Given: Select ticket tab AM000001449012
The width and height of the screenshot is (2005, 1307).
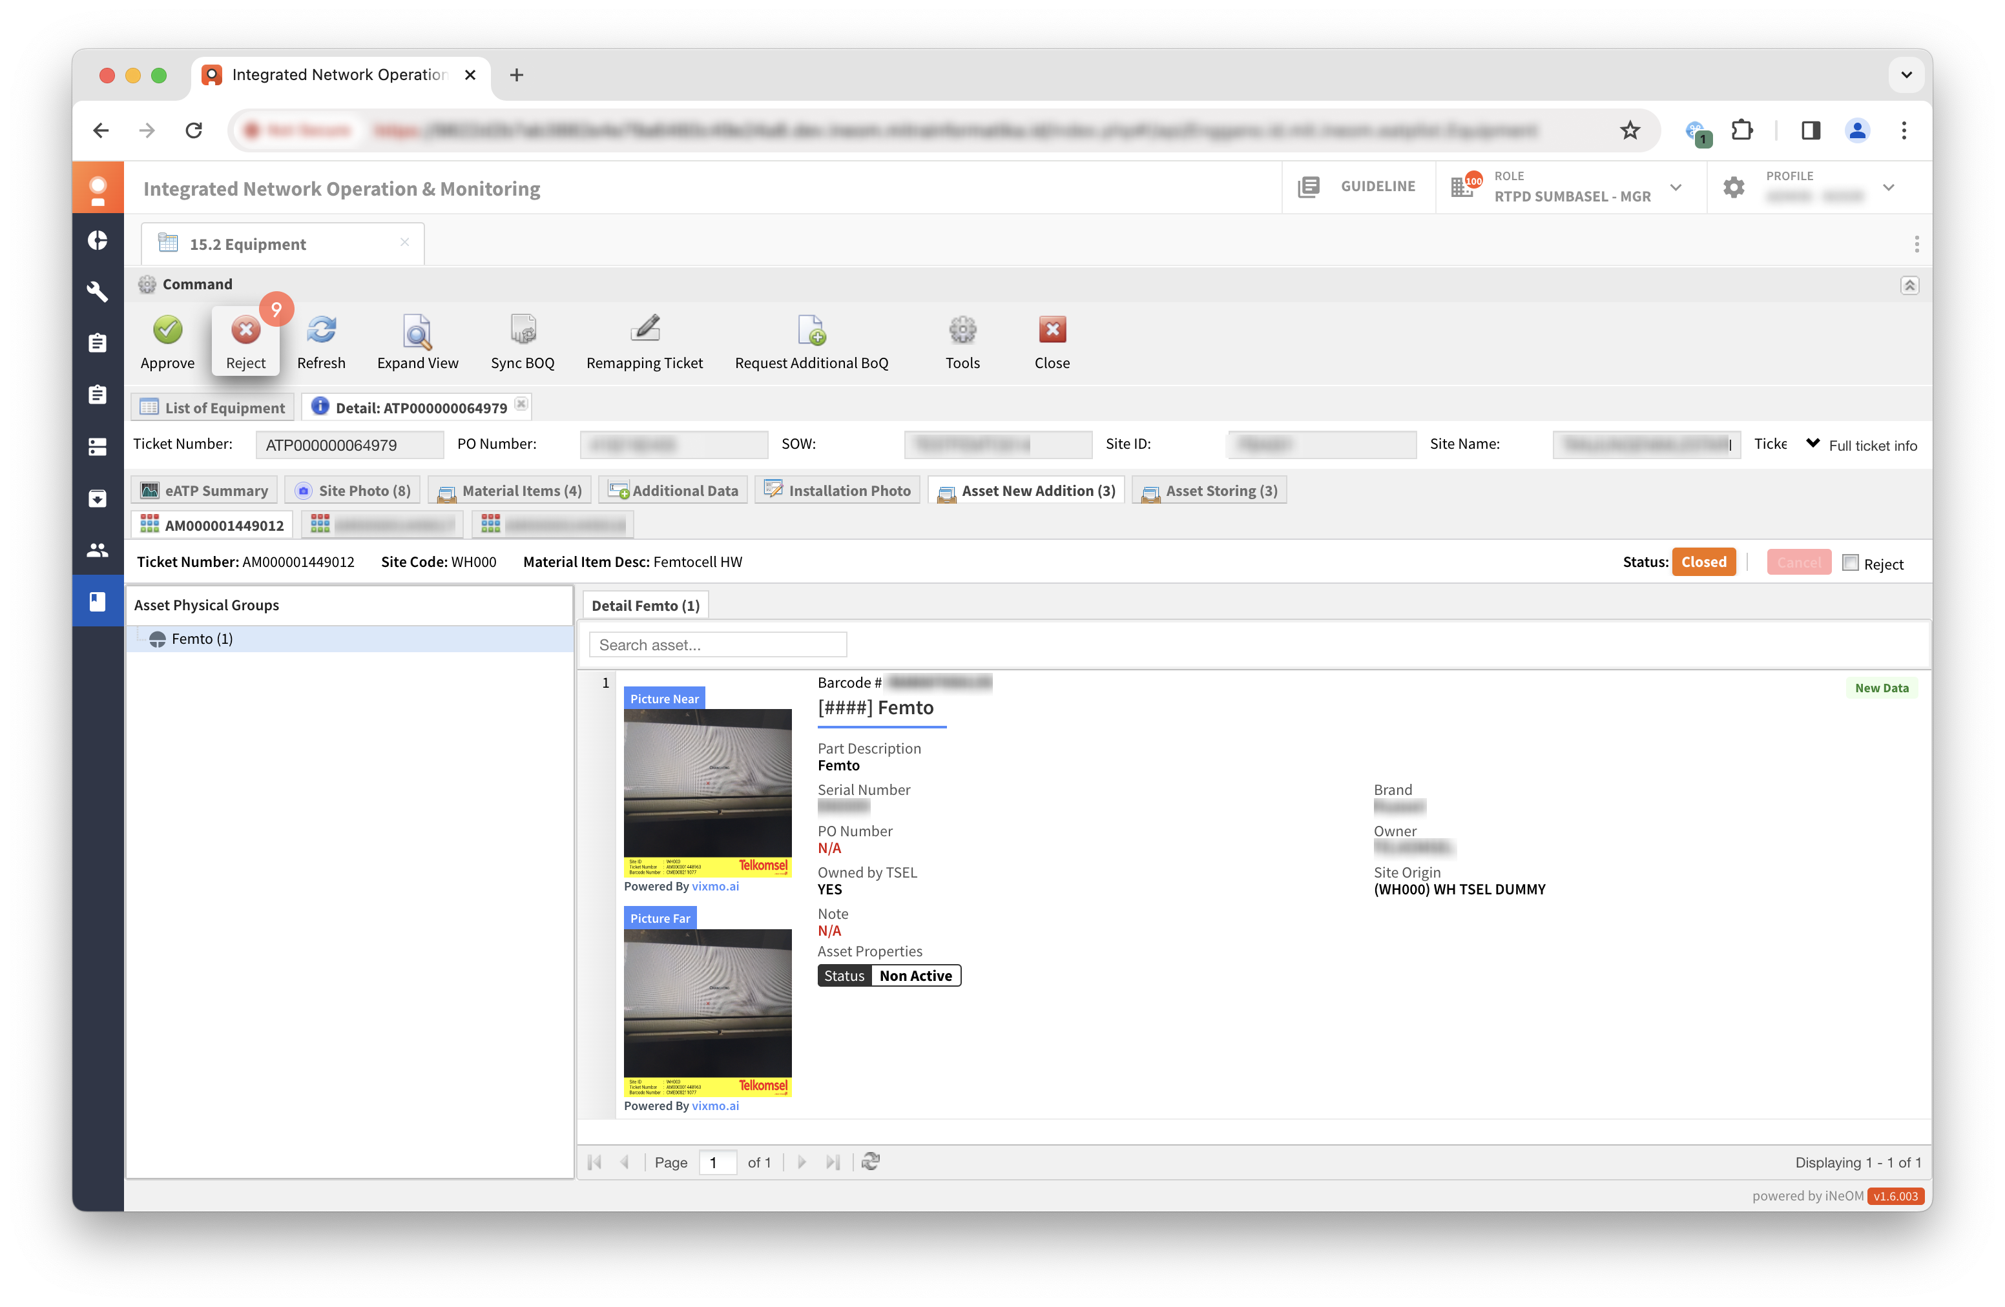Looking at the screenshot, I should pos(213,524).
